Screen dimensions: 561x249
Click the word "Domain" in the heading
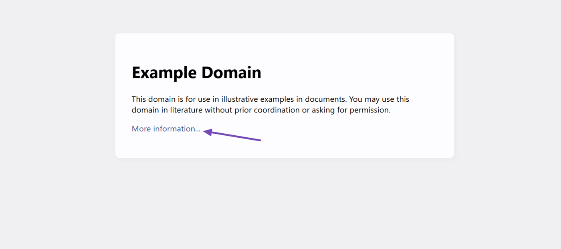[x=231, y=73]
